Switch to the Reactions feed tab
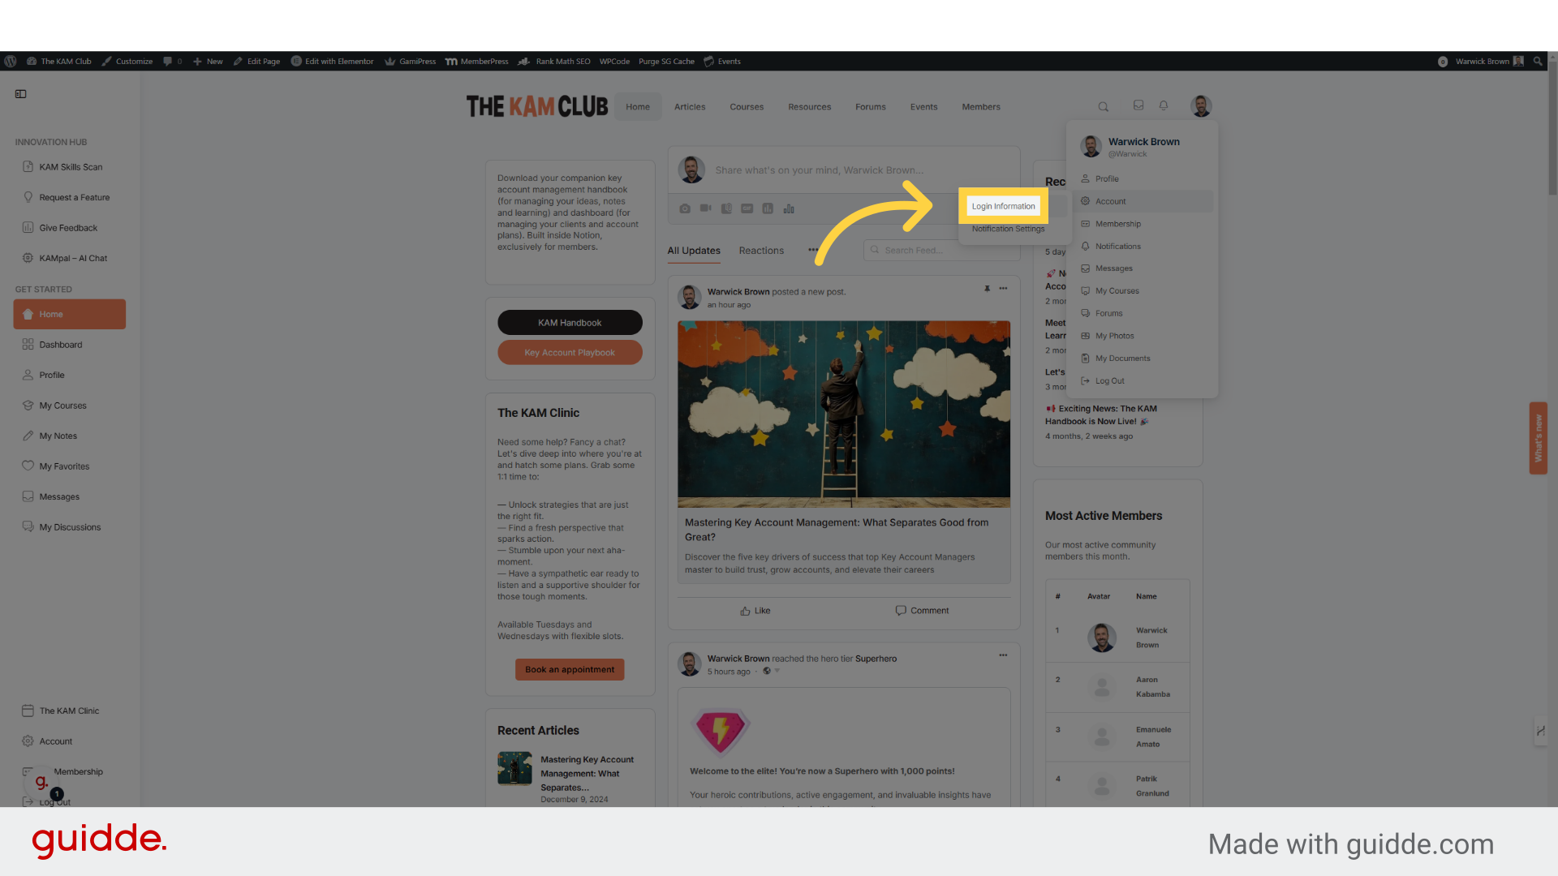 tap(761, 251)
